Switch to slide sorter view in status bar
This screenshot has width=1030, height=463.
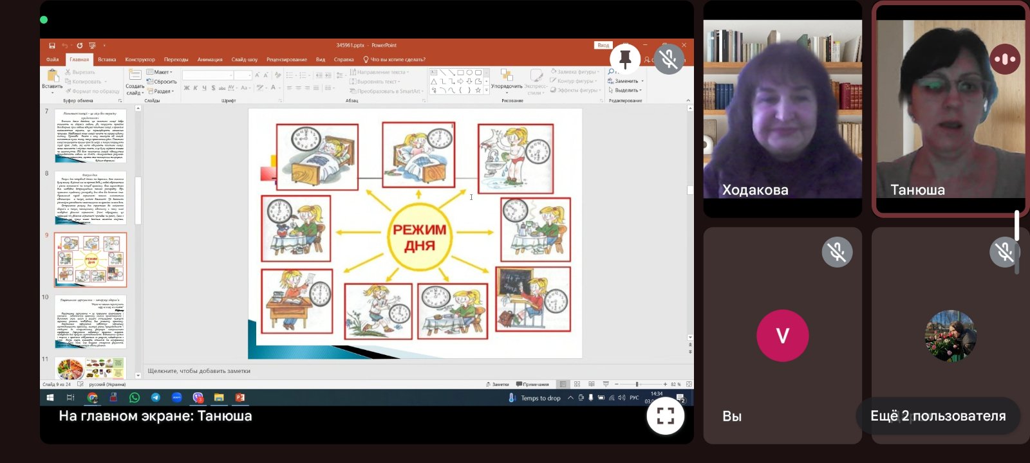577,384
